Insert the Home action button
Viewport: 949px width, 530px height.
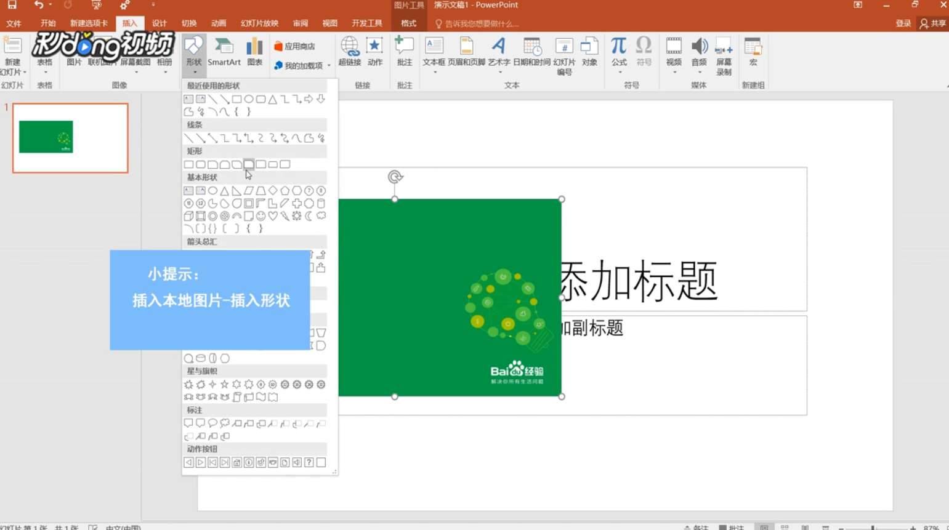[x=237, y=462]
